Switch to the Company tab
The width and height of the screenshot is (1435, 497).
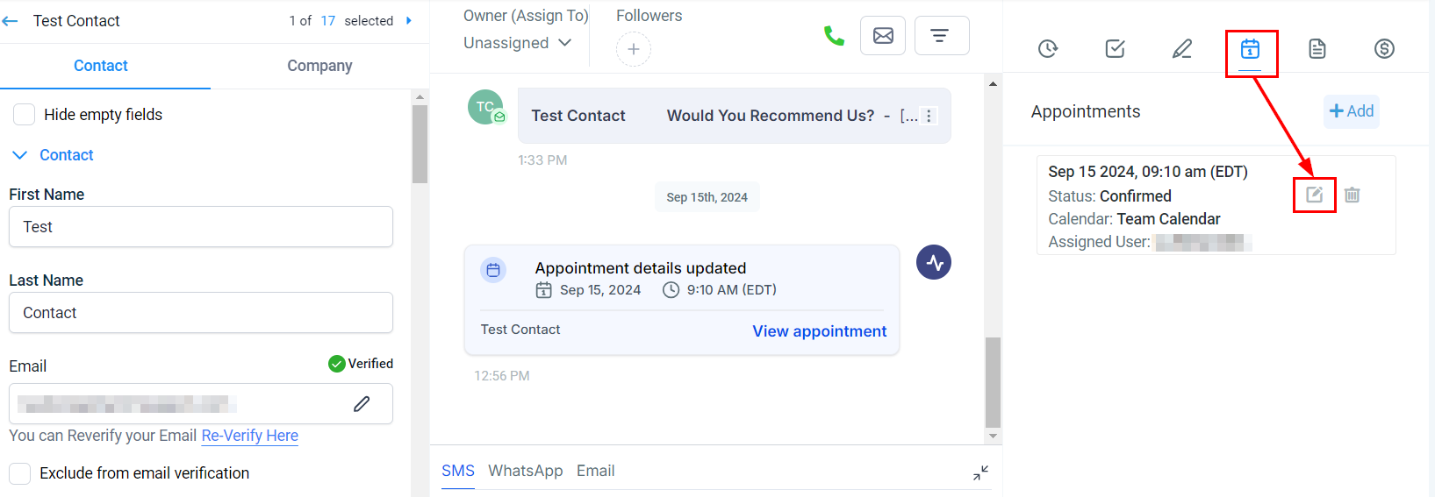[319, 66]
